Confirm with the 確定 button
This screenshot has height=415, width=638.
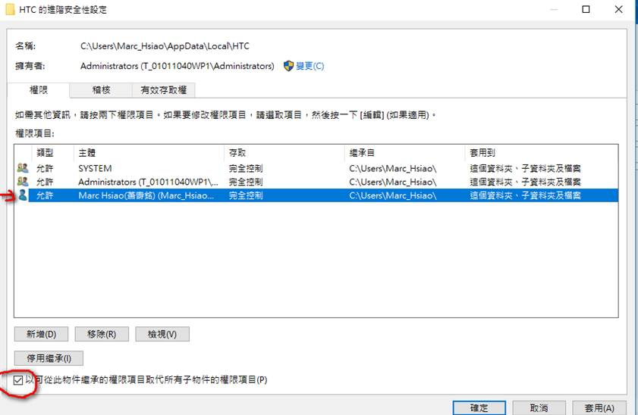tap(479, 407)
